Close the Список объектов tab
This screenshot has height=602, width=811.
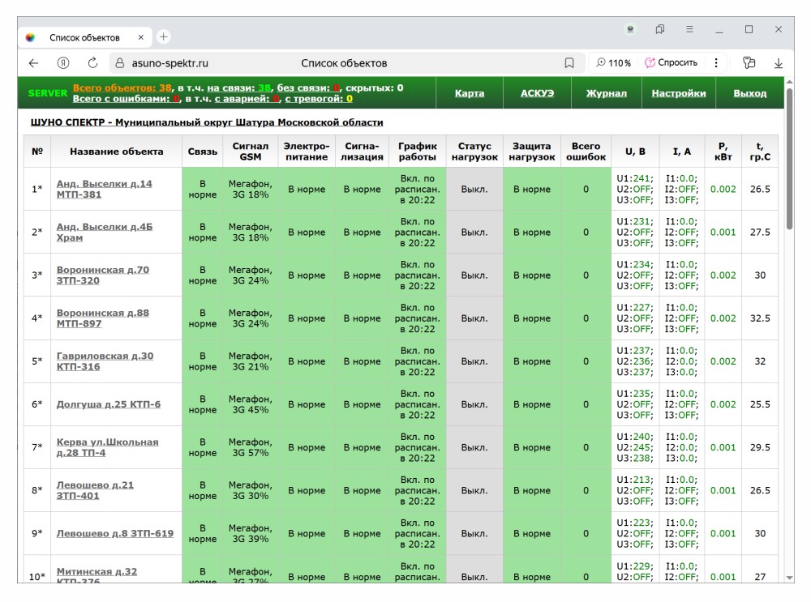click(x=140, y=37)
